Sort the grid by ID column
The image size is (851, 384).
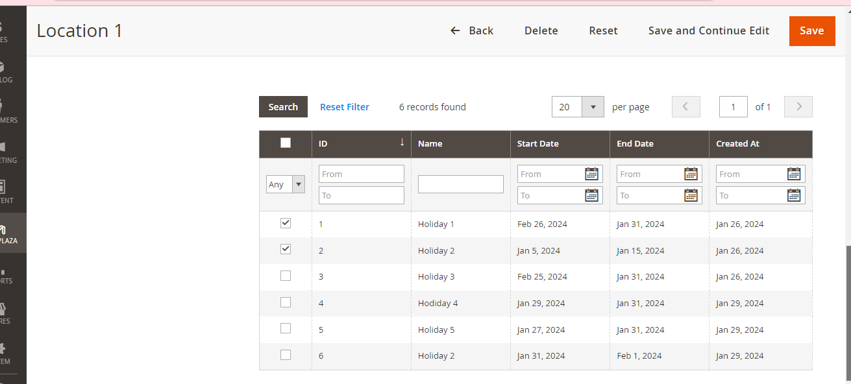coord(361,143)
